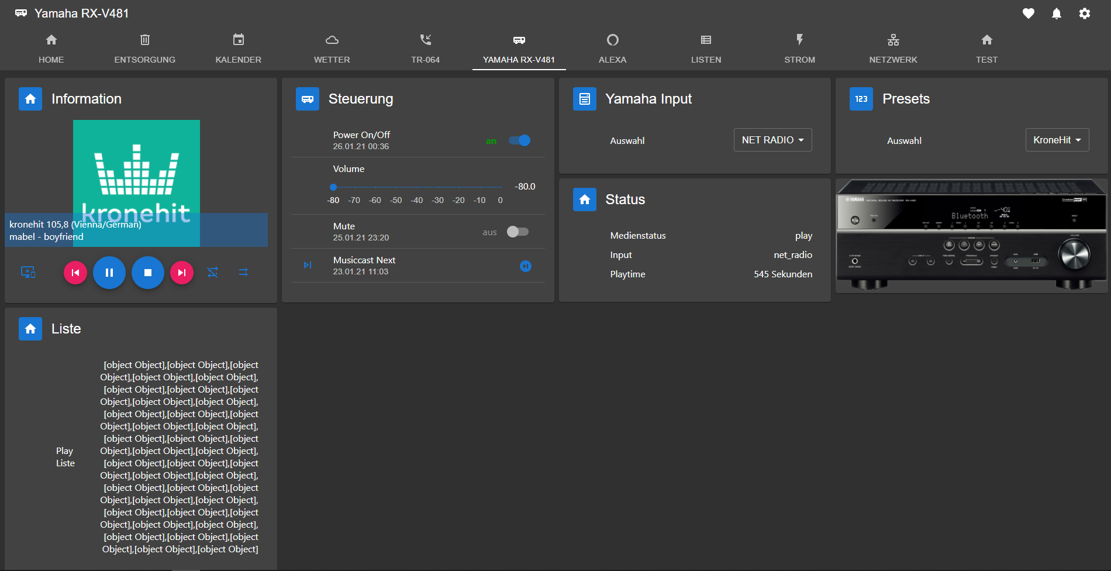Click 'Play Liste' label
The height and width of the screenshot is (571, 1111).
[x=65, y=457]
